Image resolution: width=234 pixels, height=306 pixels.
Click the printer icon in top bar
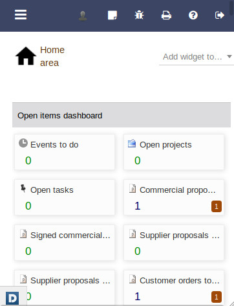[166, 16]
